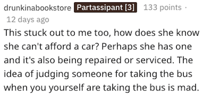Click the phrase "stuck out to me too"

(x=67, y=33)
